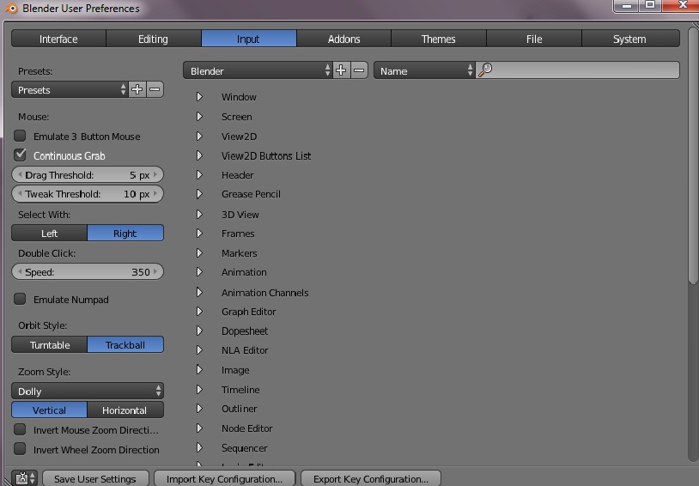699x486 pixels.
Task: Expand the Screen keymap section
Action: (x=199, y=117)
